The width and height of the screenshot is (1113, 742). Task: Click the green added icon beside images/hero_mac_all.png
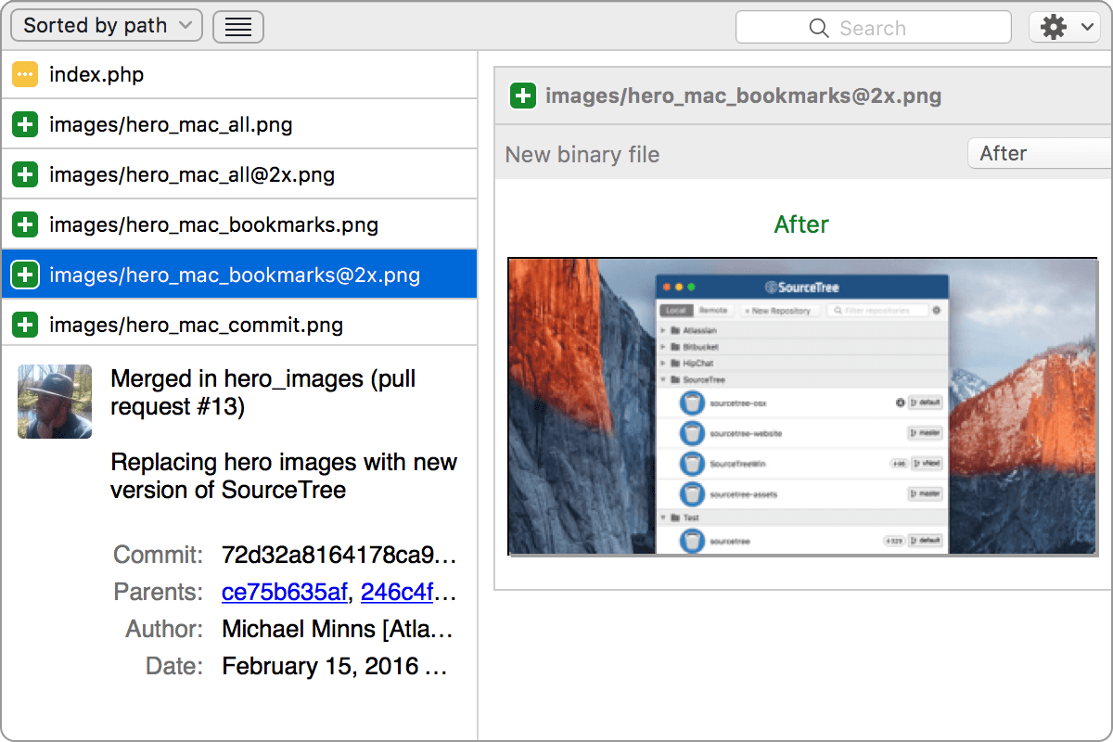coord(25,123)
